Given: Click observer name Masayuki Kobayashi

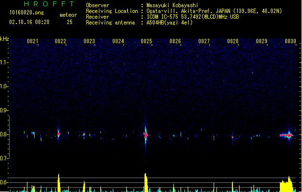Looking at the screenshot, I should click(172, 5).
